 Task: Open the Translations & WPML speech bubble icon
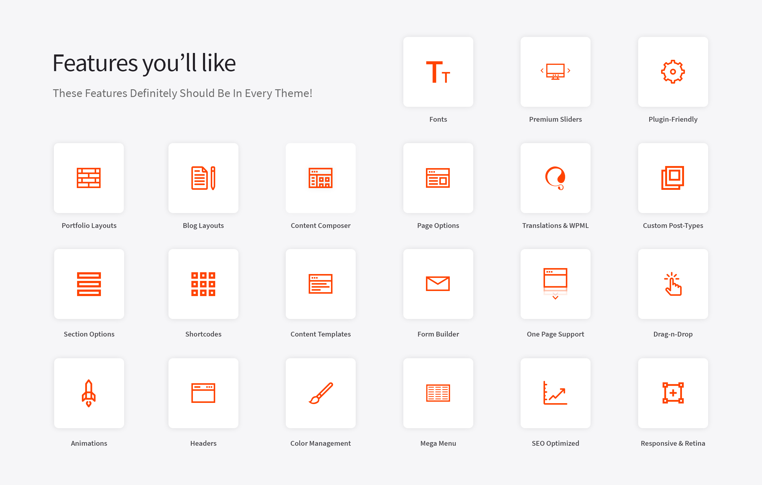point(555,178)
